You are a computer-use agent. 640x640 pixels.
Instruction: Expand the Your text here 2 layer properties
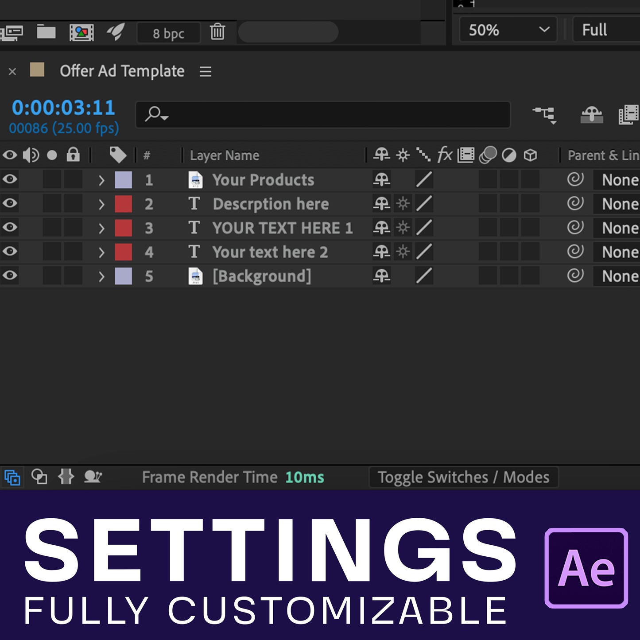101,252
